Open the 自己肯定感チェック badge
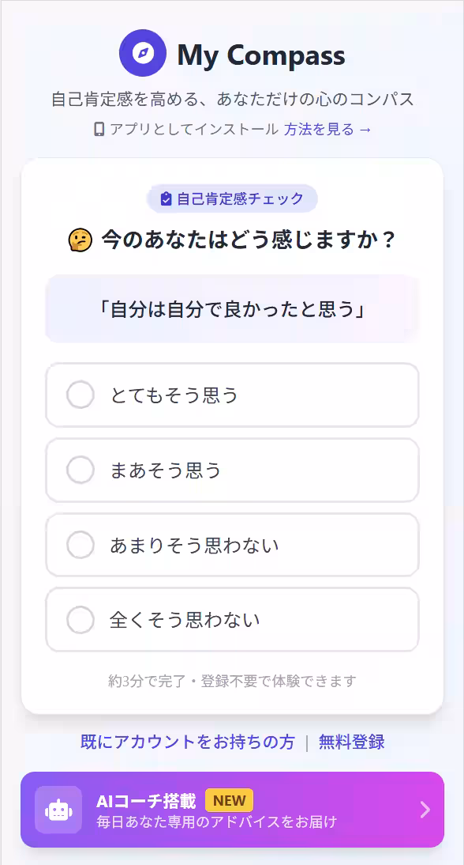The image size is (464, 865). coord(232,198)
